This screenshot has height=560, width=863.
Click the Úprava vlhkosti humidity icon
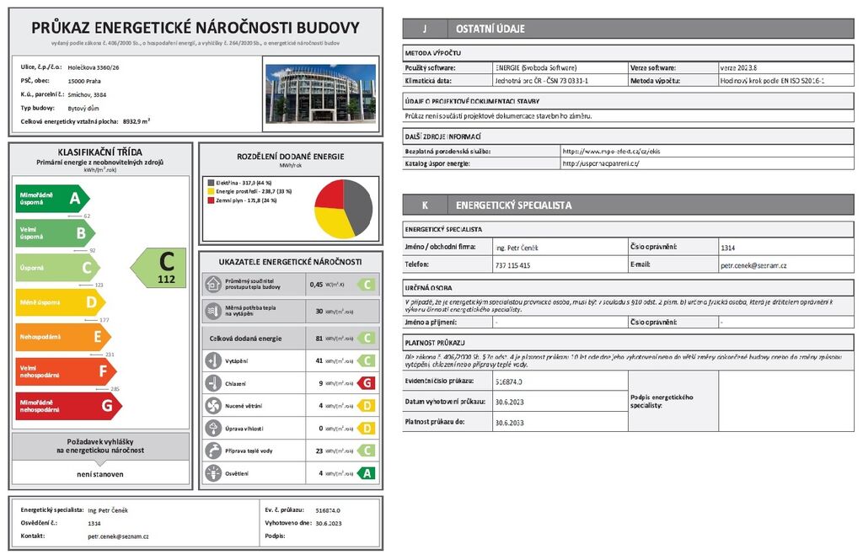(212, 429)
